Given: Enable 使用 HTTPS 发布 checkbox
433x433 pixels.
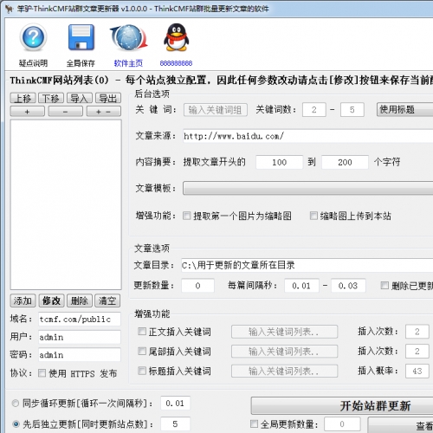Looking at the screenshot, I should 42,373.
